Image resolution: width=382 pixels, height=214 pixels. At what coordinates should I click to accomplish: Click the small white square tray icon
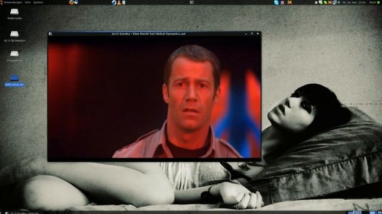(316, 2)
